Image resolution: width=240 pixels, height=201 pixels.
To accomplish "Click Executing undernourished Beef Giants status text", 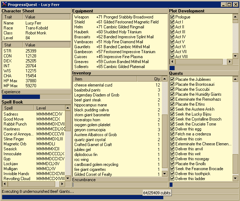I will pos(38,191).
